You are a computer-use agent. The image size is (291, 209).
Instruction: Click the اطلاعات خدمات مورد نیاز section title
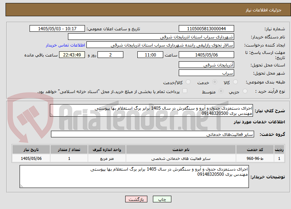coord(259,122)
